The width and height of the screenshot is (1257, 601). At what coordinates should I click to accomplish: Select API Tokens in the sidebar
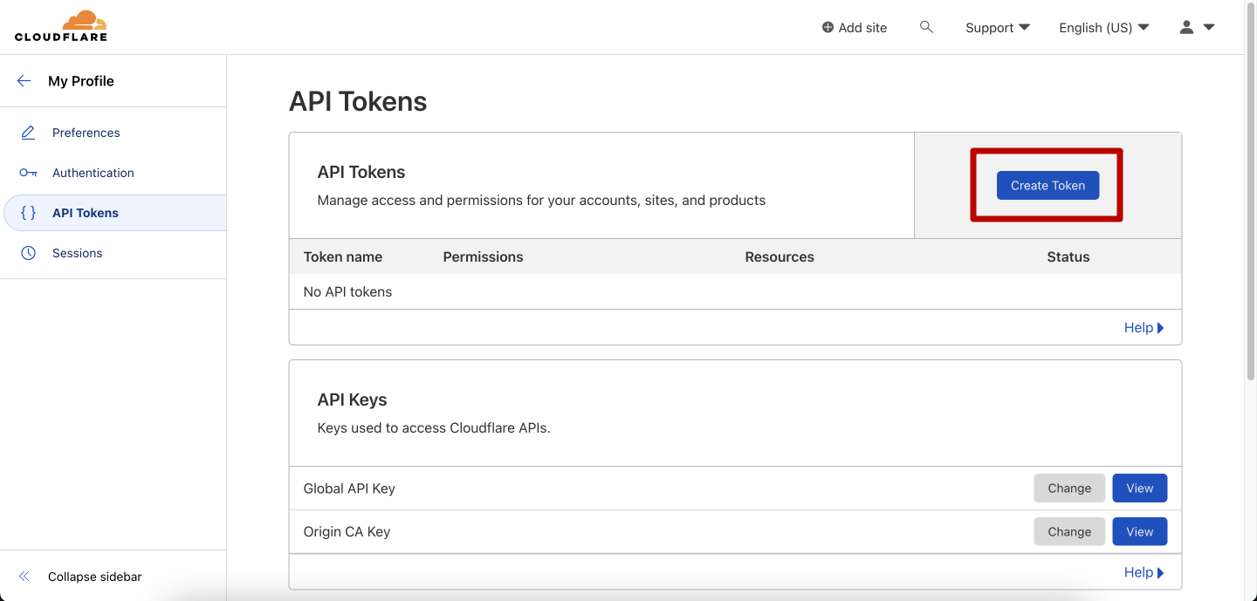pyautogui.click(x=113, y=213)
